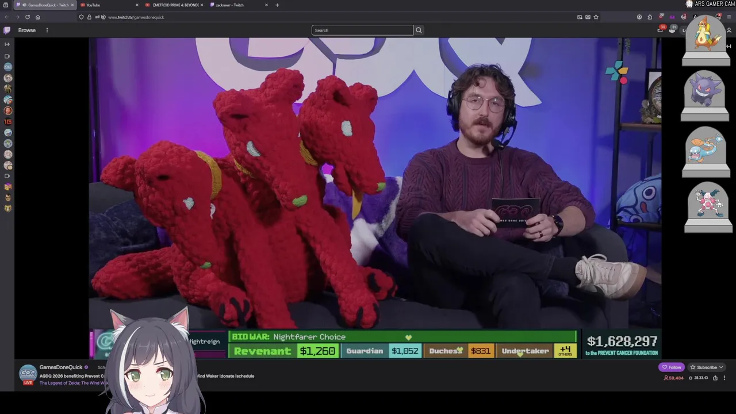Open picture-in-picture icon in address bar
This screenshot has height=414, width=736.
tap(580, 17)
